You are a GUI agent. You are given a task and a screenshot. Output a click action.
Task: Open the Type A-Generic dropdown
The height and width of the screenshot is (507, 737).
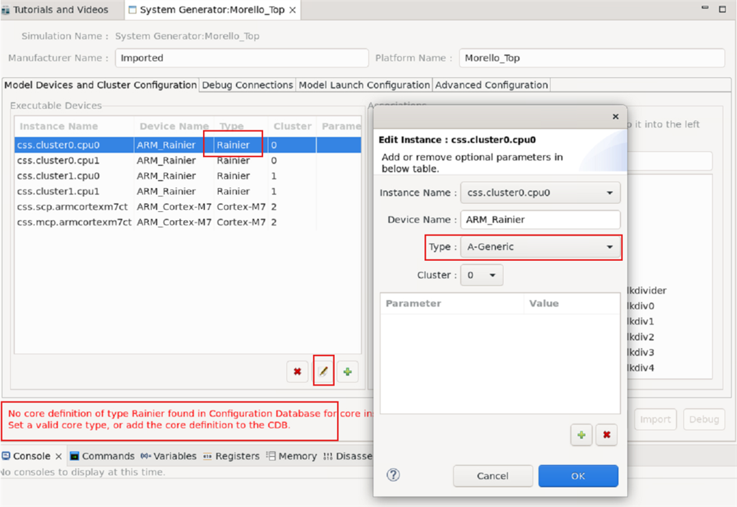point(609,247)
